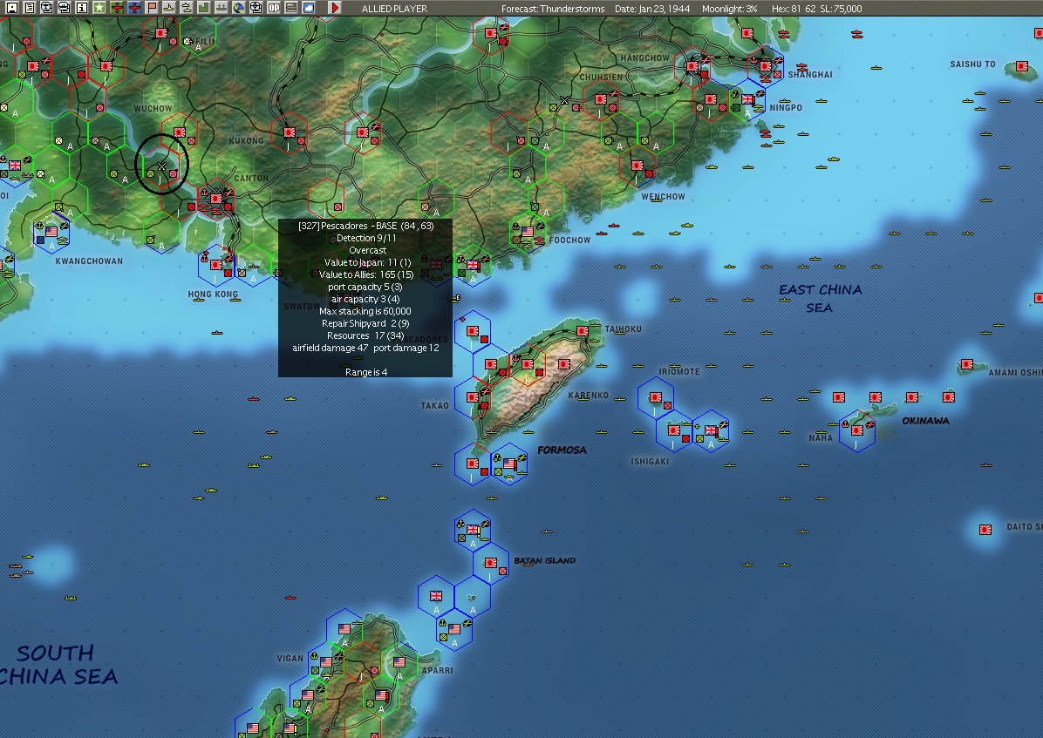Click the crosshair target toolbar icon

point(256,8)
